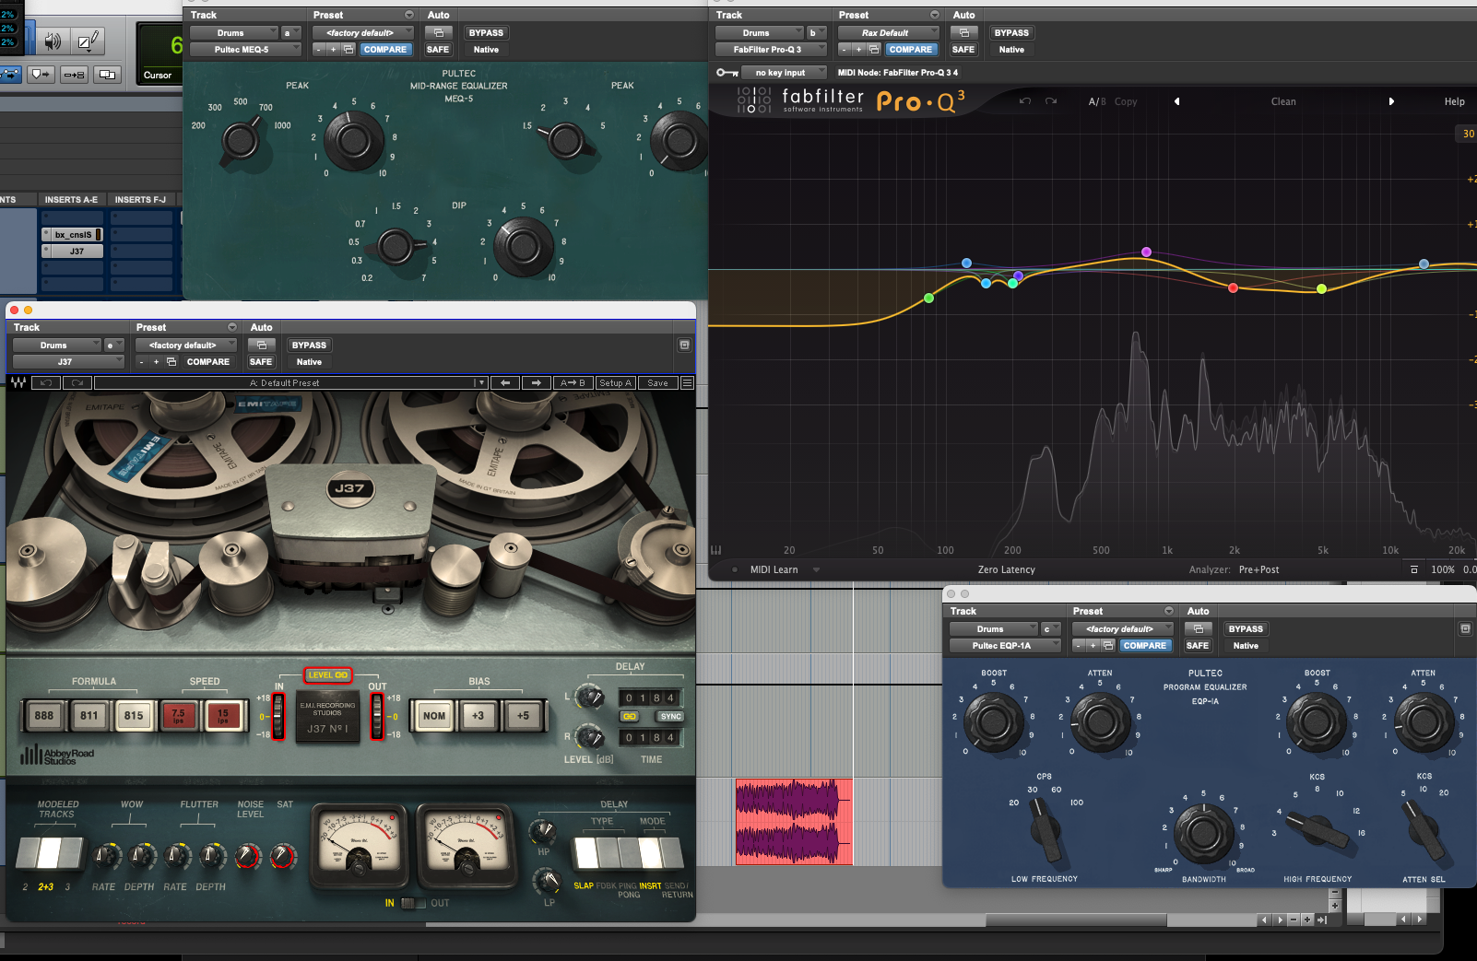Click the key input icon in Pro-Q 3 header
The height and width of the screenshot is (961, 1477).
[x=727, y=72]
